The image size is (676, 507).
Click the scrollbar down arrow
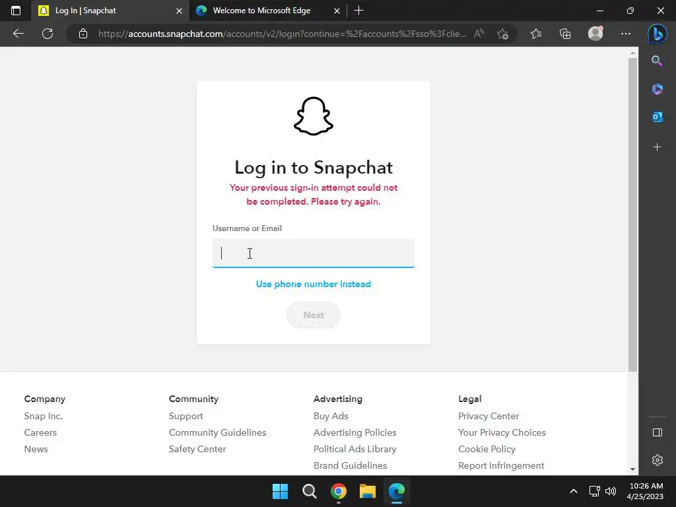pos(632,469)
